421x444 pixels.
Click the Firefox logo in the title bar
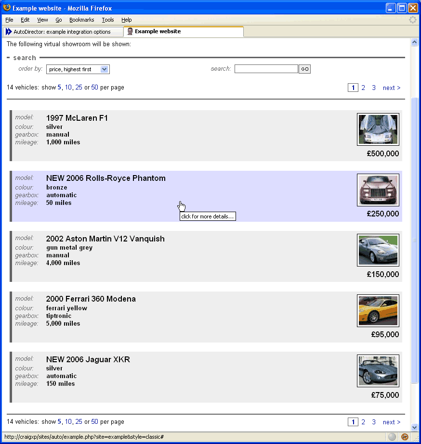pos(7,8)
